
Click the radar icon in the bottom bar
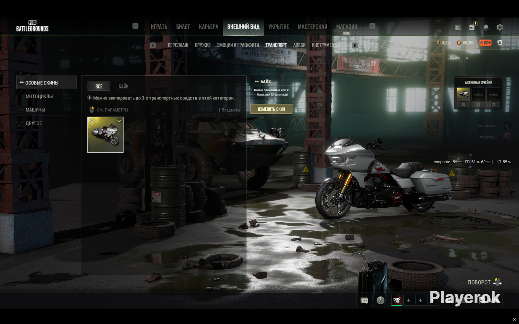380,300
